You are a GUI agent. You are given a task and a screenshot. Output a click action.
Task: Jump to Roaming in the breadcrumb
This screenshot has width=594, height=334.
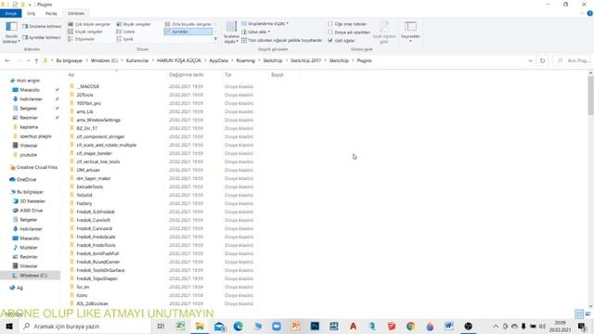(245, 60)
